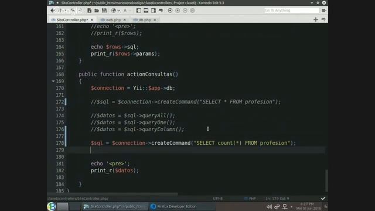Click the file path in the status bar
This screenshot has width=375, height=211.
click(x=78, y=199)
